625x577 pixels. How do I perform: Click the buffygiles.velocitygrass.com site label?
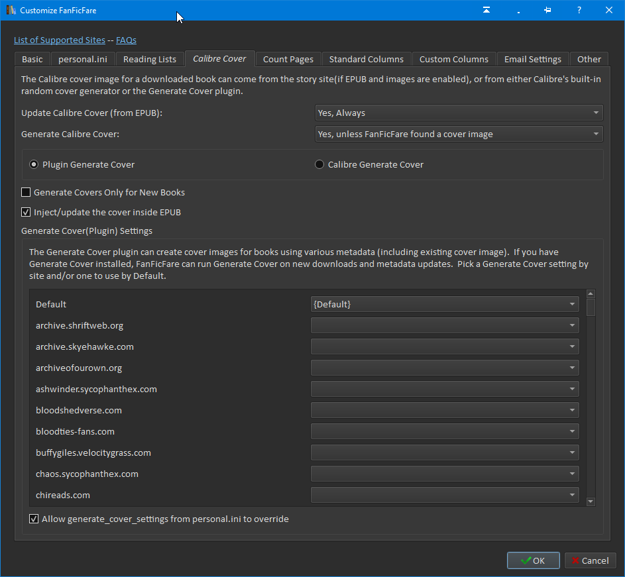tap(93, 452)
